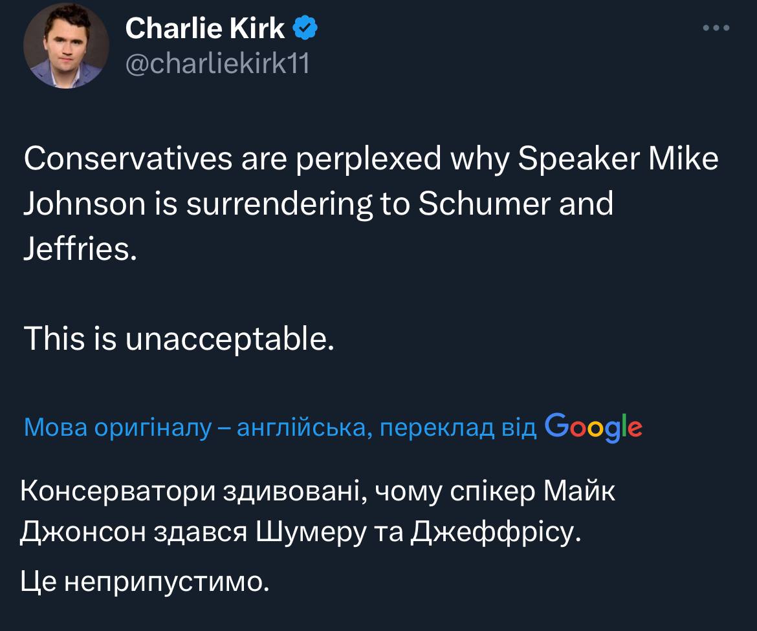Open the @charliekirk11 handle link
The width and height of the screenshot is (757, 631).
217,63
